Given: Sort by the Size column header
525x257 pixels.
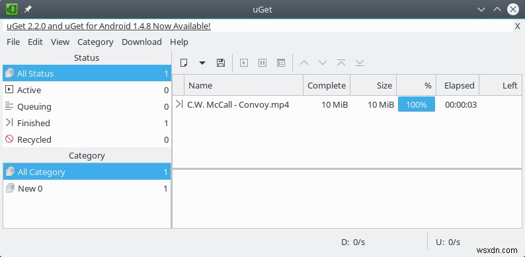Looking at the screenshot, I should point(374,85).
